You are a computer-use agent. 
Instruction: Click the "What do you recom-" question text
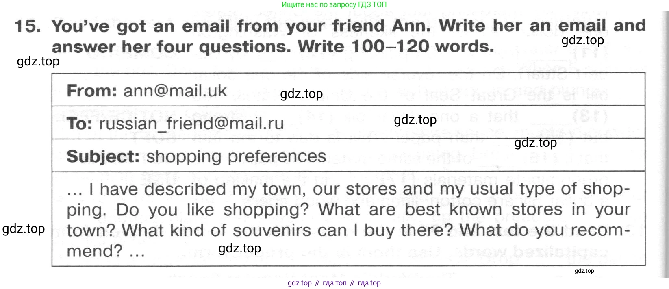(545, 230)
